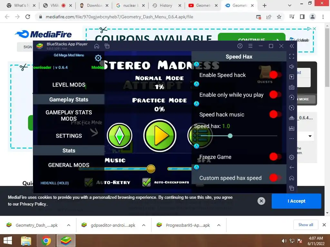Open BlueStacks multi-instance windows icon in title bar
This screenshot has height=247, width=330.
coord(107,46)
